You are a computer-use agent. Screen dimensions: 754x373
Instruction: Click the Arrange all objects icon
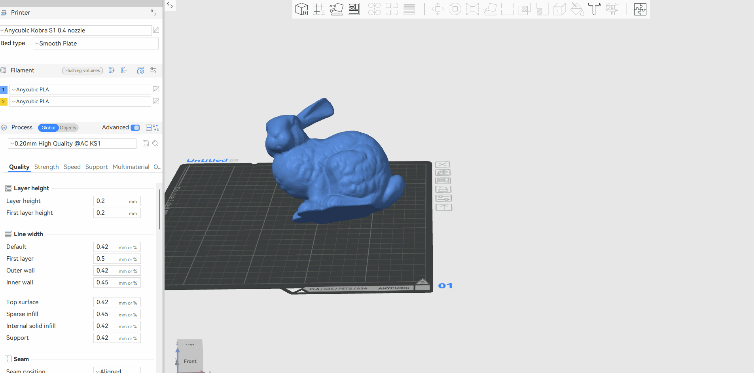tap(354, 9)
